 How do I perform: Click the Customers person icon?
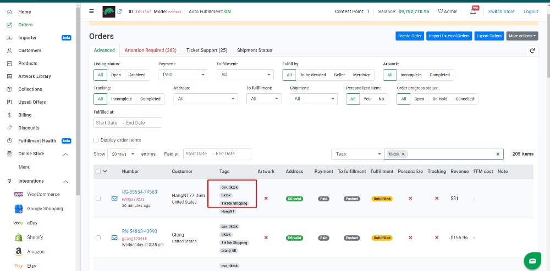[10, 50]
